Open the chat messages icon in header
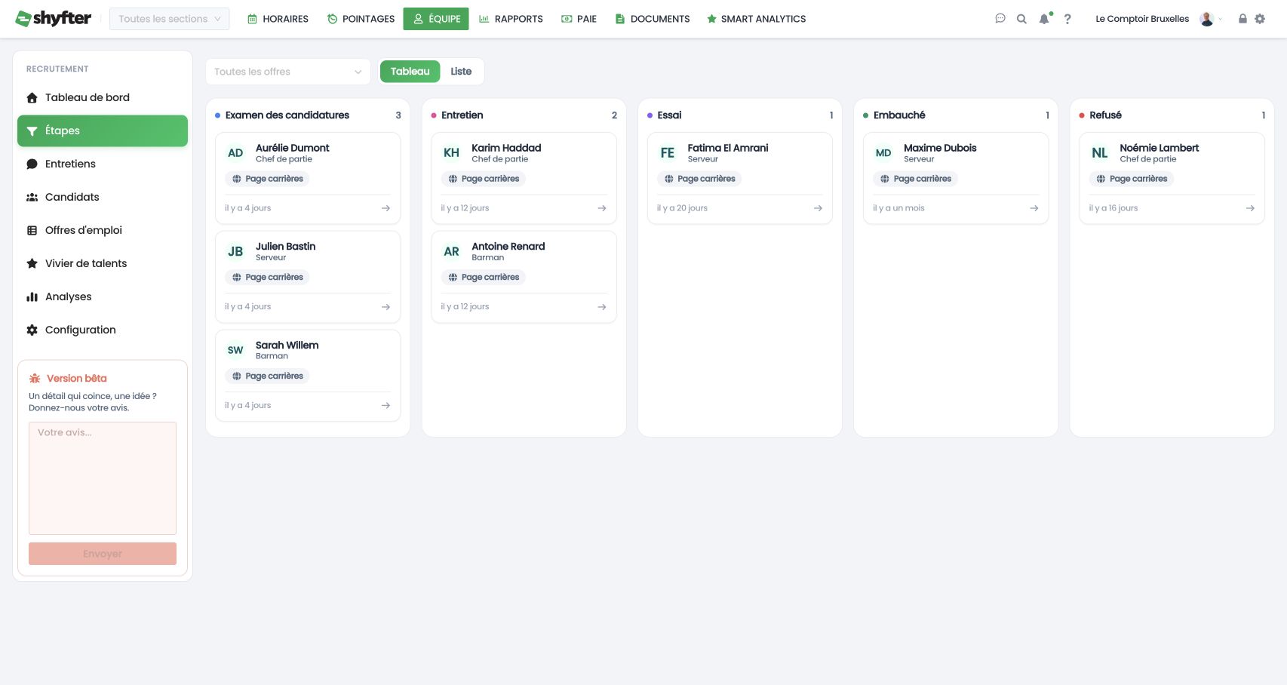1287x685 pixels. click(1000, 19)
